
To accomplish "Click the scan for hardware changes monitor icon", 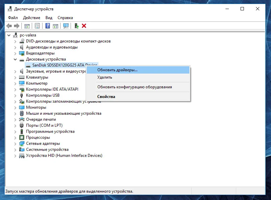I will 66,26.
